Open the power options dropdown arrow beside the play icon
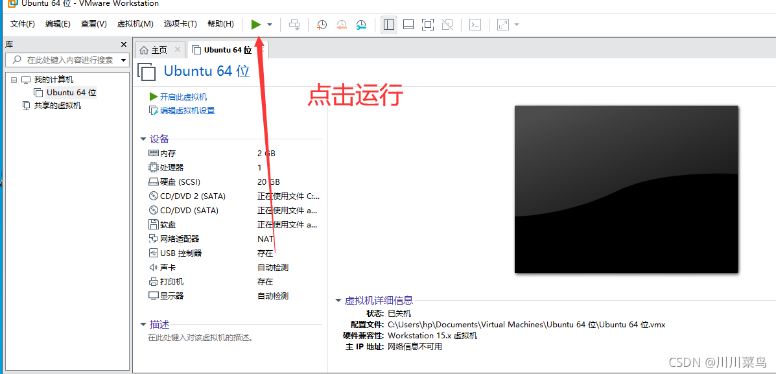This screenshot has width=776, height=374. tap(270, 25)
